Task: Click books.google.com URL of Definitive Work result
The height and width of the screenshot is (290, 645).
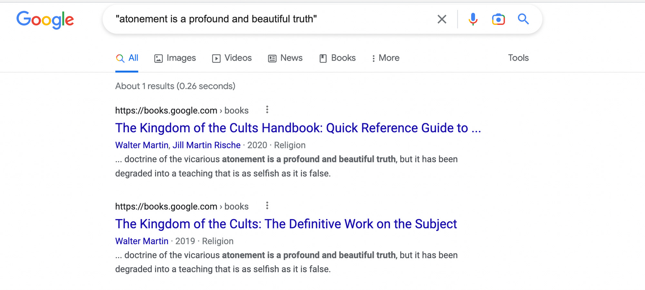Action: point(182,206)
